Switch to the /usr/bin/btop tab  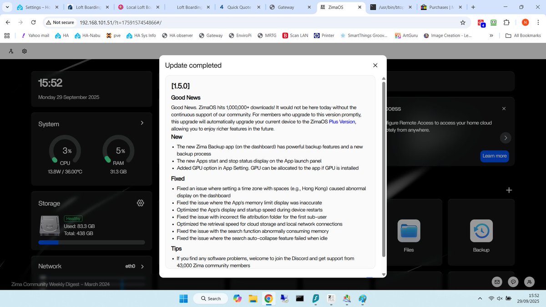tap(390, 7)
